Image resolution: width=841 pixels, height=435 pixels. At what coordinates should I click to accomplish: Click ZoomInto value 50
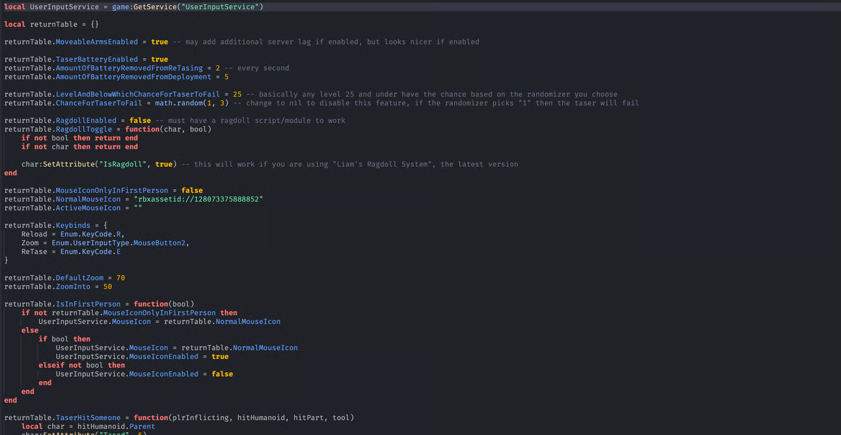108,287
